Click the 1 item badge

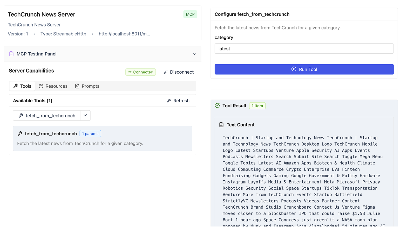pyautogui.click(x=257, y=106)
